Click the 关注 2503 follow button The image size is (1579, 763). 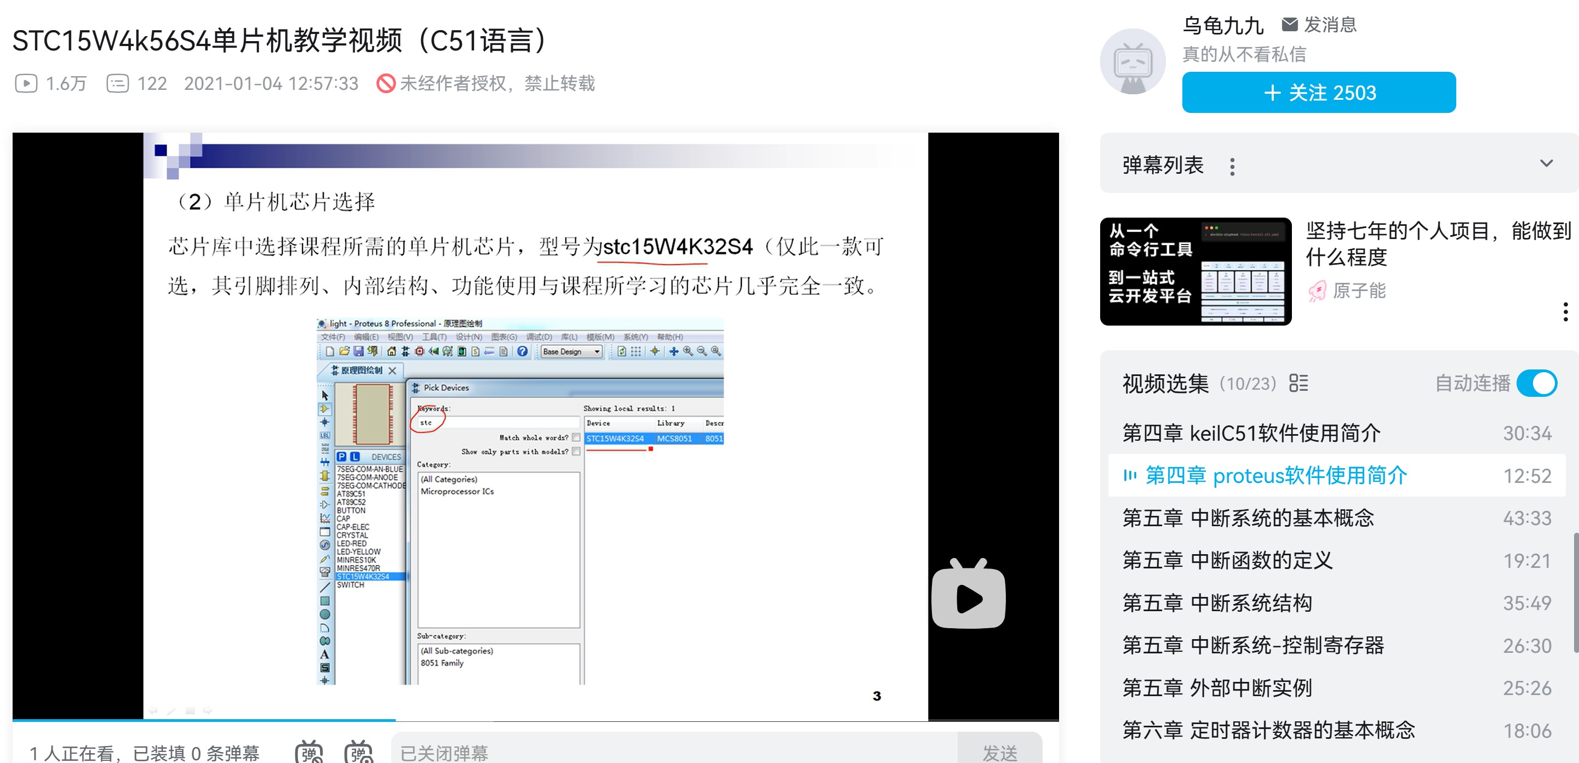click(1319, 93)
